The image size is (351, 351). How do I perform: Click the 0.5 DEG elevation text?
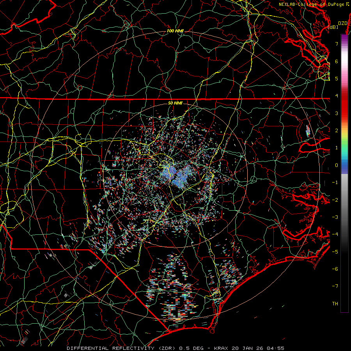click(191, 348)
